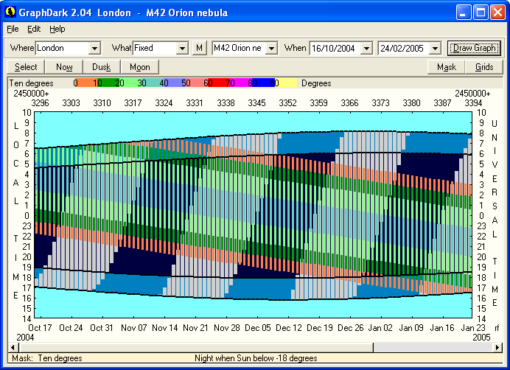
Task: Click the Now button
Action: (x=64, y=67)
